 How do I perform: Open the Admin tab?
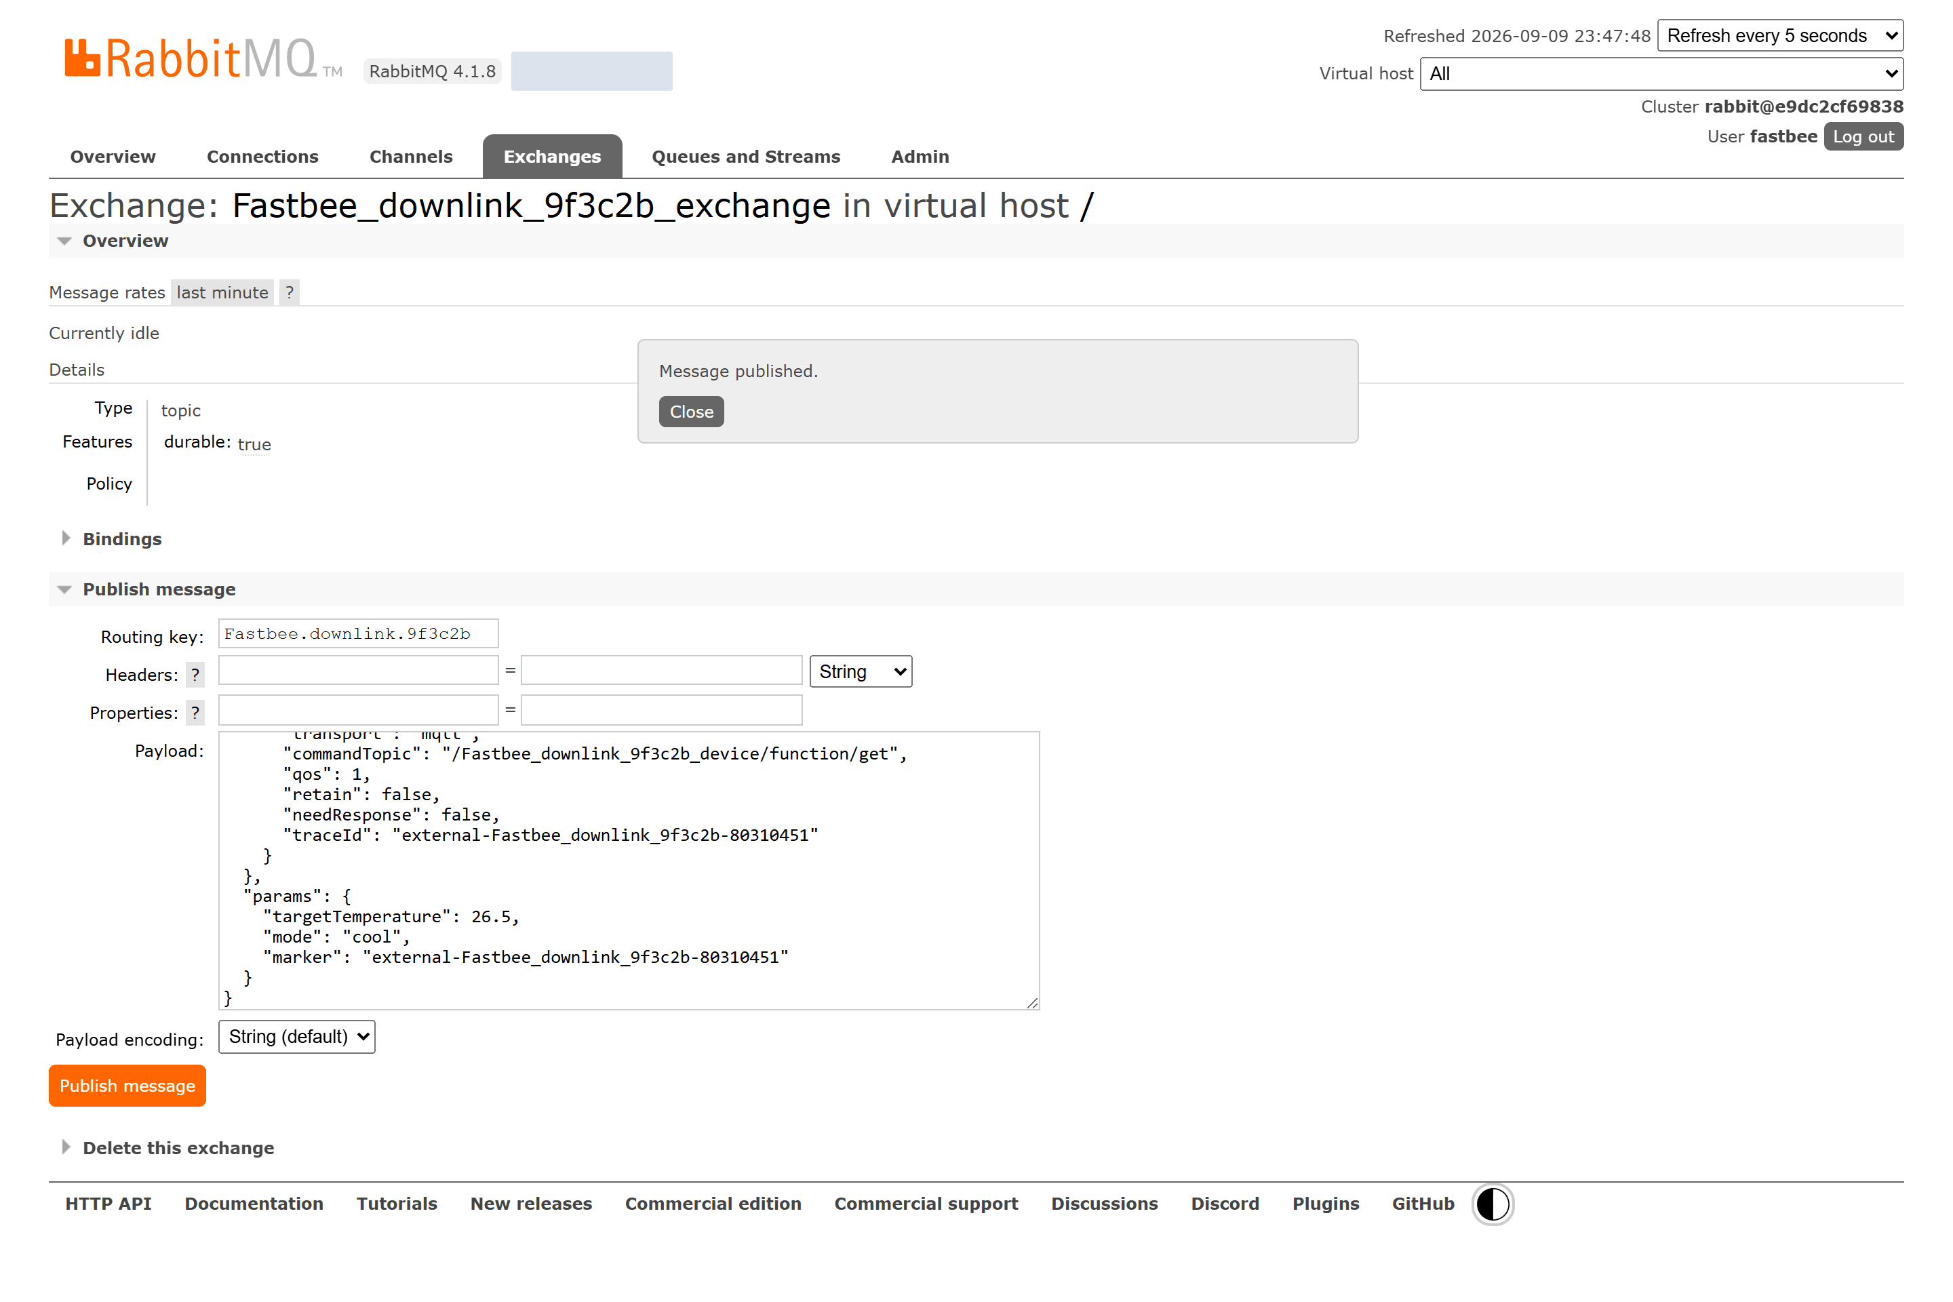pos(920,156)
